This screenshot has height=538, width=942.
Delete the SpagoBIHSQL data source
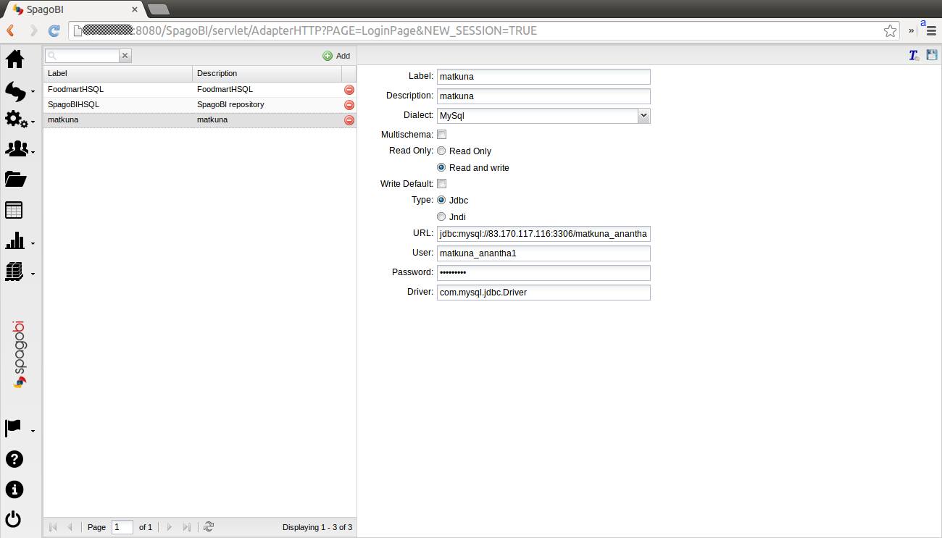pos(349,105)
